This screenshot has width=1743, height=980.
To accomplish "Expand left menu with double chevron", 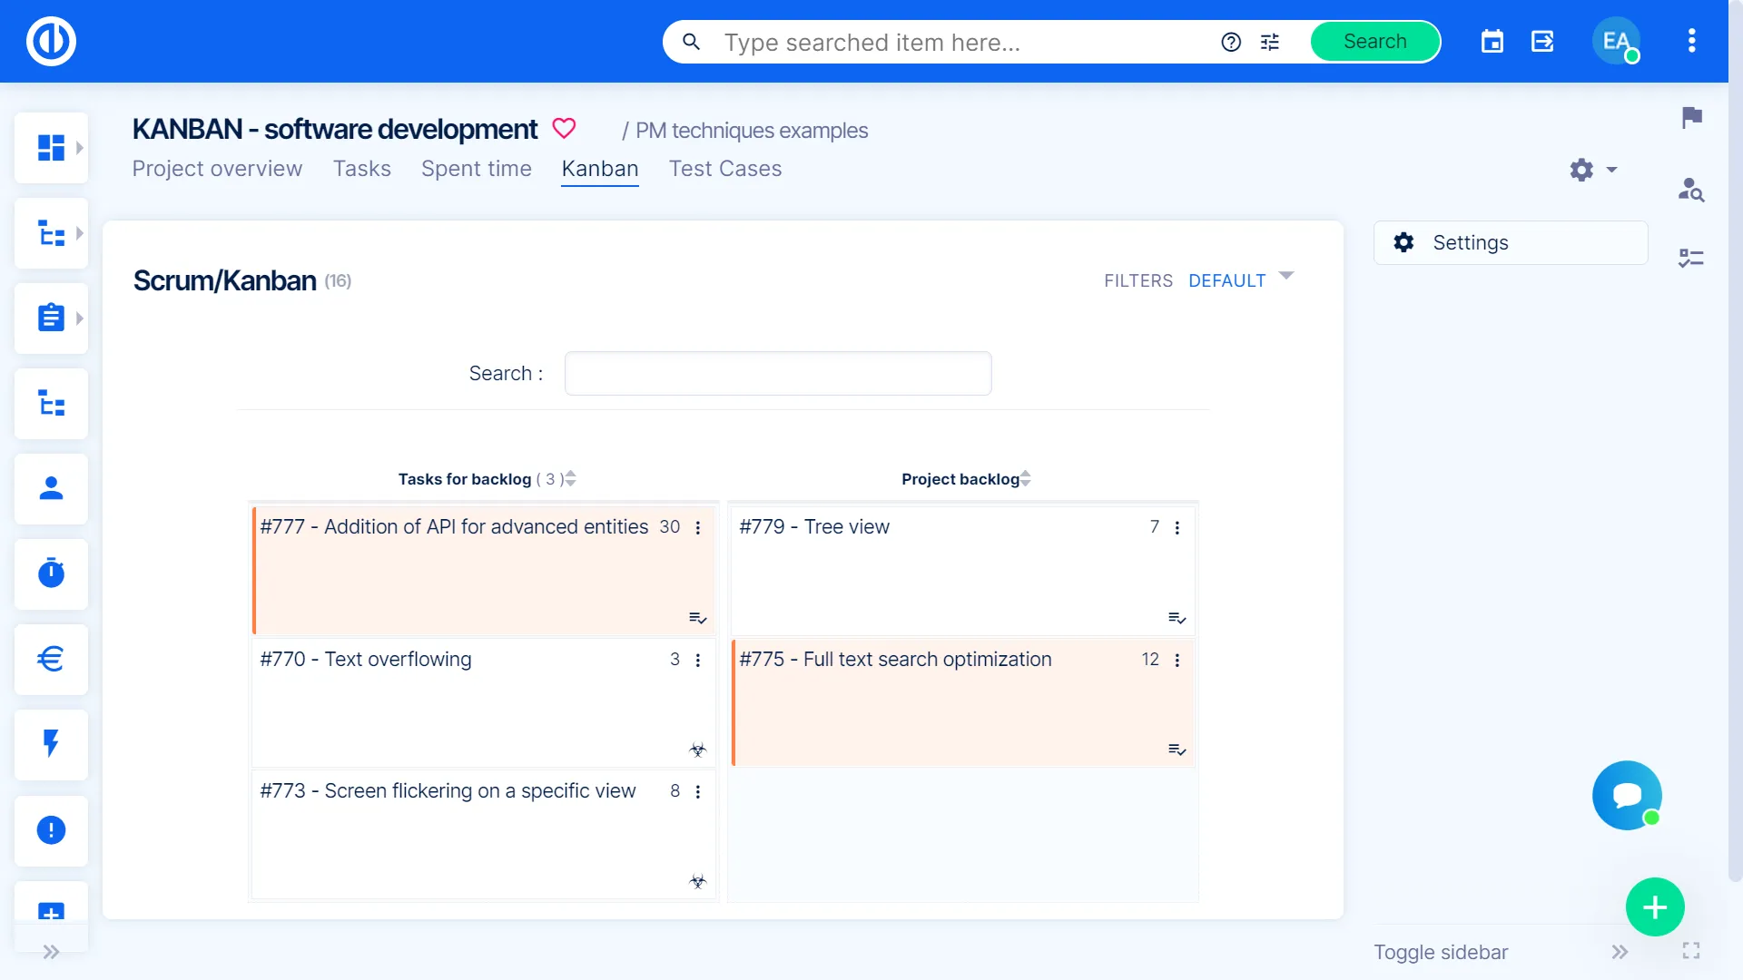I will pos(51,952).
